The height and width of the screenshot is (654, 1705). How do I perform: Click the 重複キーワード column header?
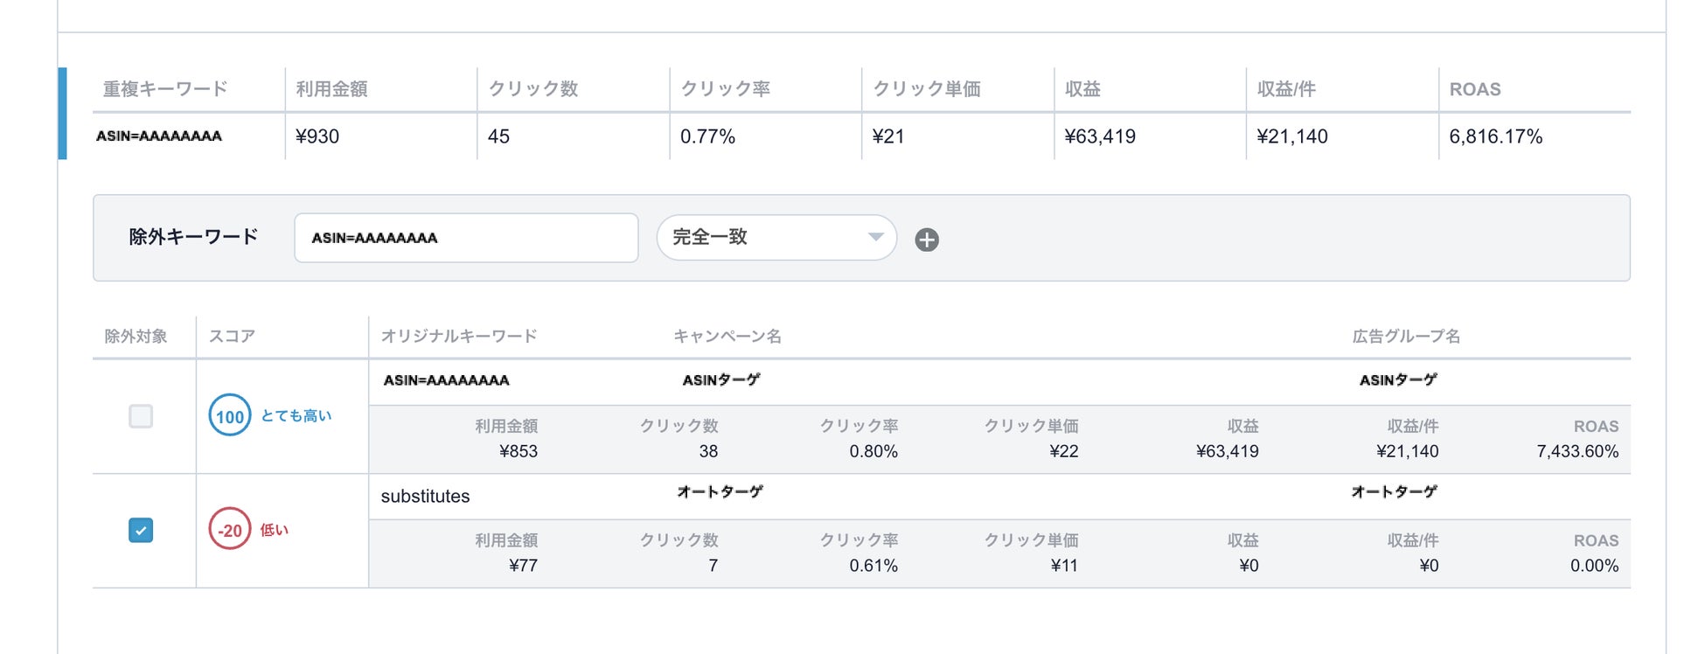coord(165,89)
